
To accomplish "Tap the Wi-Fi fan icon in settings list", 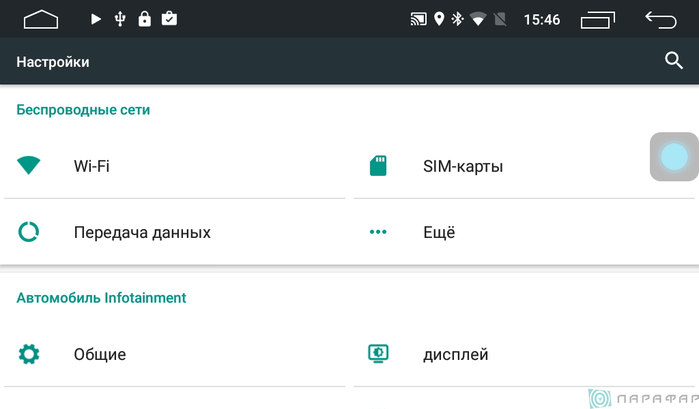I will click(x=29, y=166).
